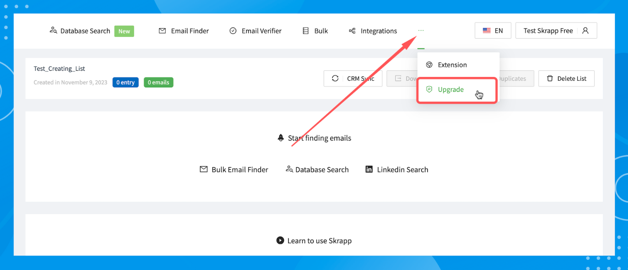This screenshot has width=628, height=270.
Task: Open Database Search link in the center panel
Action: [x=317, y=170]
